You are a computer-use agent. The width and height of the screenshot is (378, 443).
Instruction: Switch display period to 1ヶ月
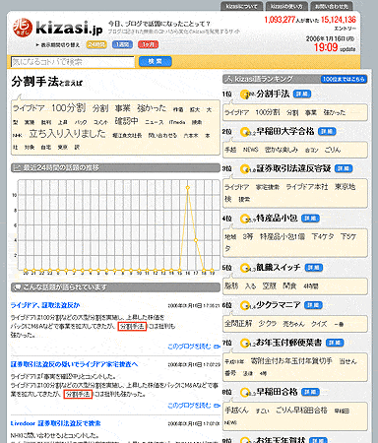coord(148,44)
